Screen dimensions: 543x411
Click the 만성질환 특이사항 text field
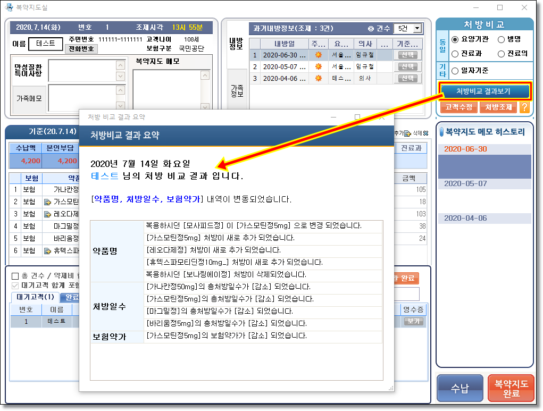point(82,70)
